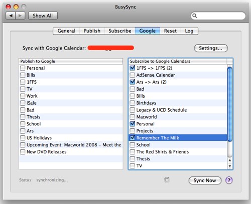Screen dimensions: 251x204
Task: Switch to the General tab
Action: pyautogui.click(x=66, y=31)
